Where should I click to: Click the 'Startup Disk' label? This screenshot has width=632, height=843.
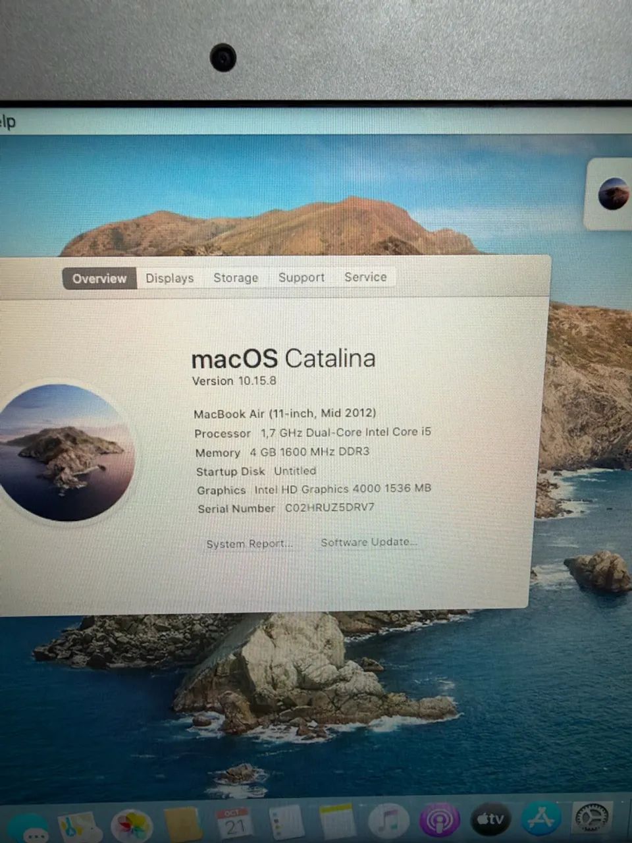pyautogui.click(x=230, y=472)
